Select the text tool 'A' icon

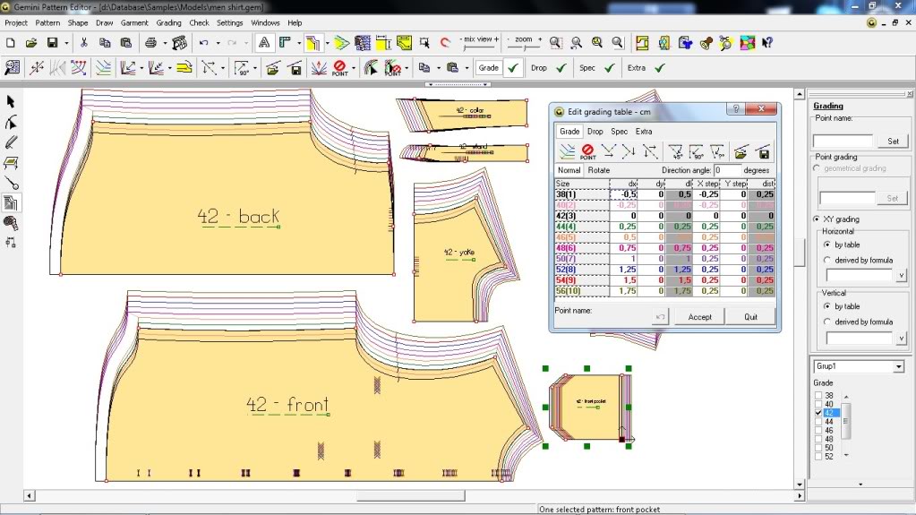[x=264, y=42]
